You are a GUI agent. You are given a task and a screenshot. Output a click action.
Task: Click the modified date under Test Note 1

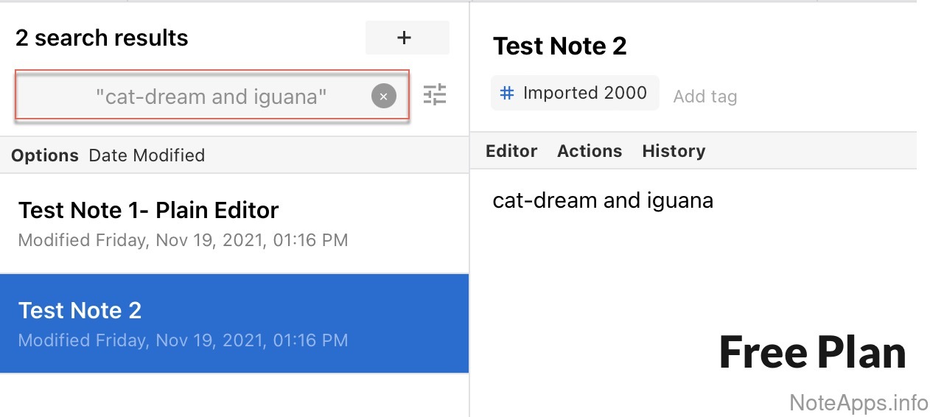(183, 240)
